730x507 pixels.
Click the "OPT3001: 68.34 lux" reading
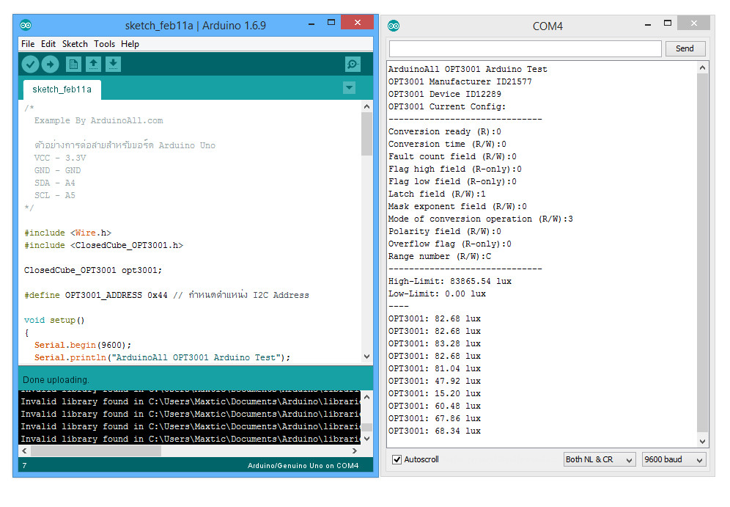[435, 431]
